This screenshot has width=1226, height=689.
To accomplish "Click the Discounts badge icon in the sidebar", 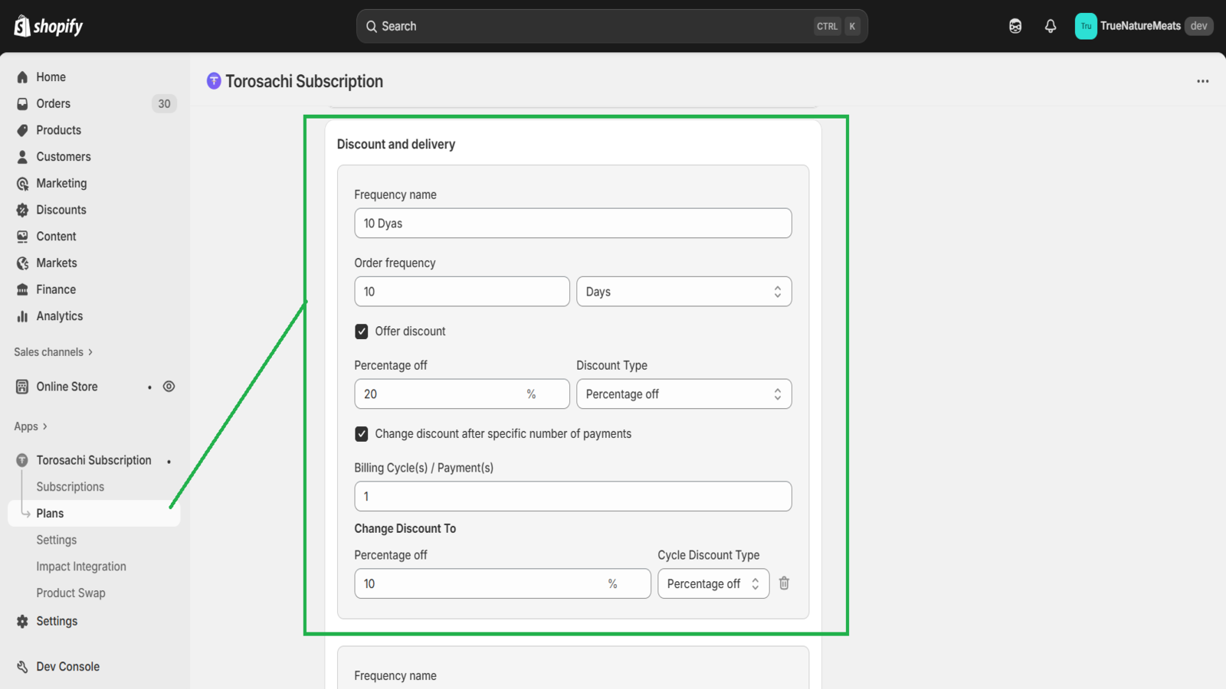I will point(22,210).
